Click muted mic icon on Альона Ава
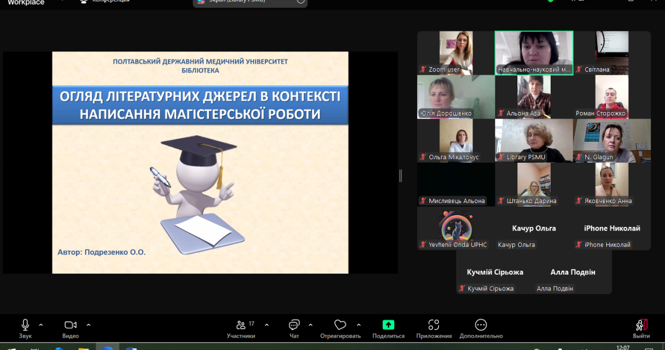665x350 pixels. click(501, 113)
